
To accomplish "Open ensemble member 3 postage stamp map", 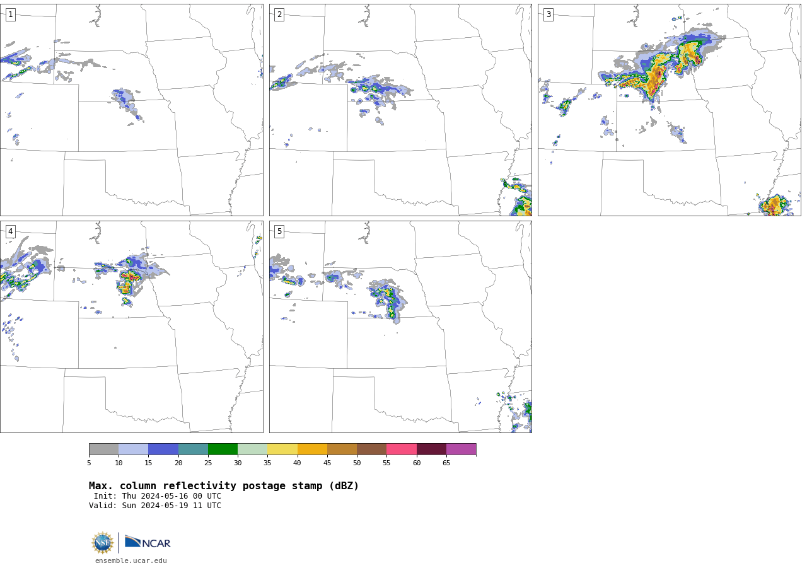I will [x=669, y=110].
